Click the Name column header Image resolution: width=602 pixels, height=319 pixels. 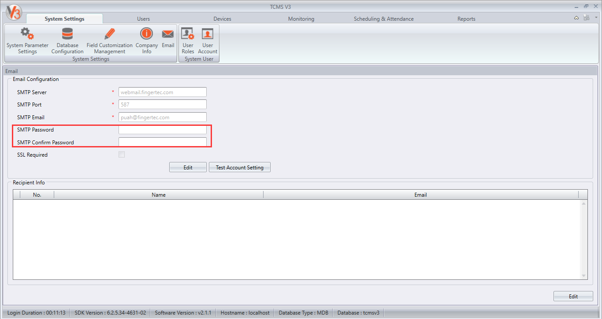159,194
